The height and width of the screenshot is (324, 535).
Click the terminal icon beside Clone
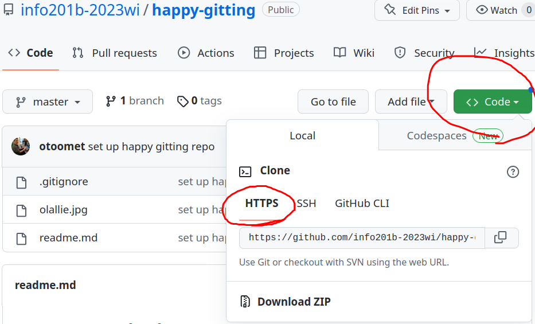(245, 171)
